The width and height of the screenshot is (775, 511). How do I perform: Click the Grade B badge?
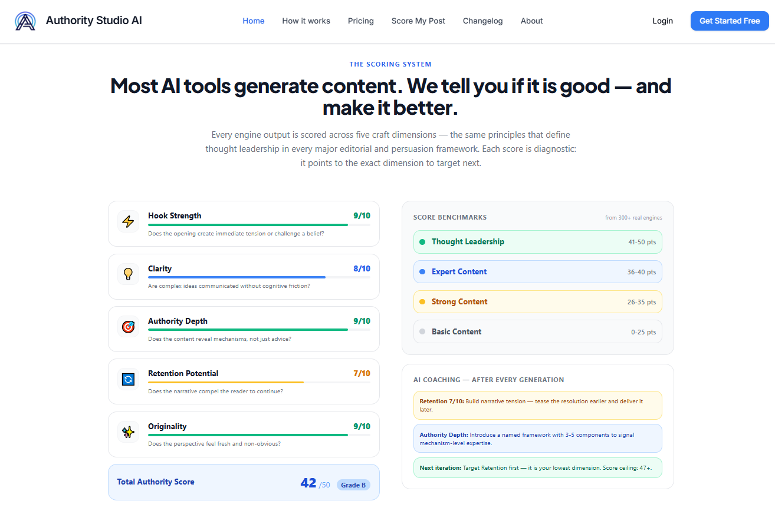(353, 485)
